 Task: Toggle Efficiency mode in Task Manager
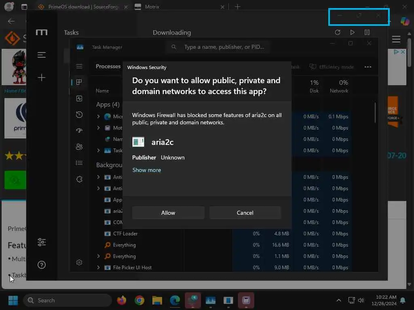[x=332, y=67]
